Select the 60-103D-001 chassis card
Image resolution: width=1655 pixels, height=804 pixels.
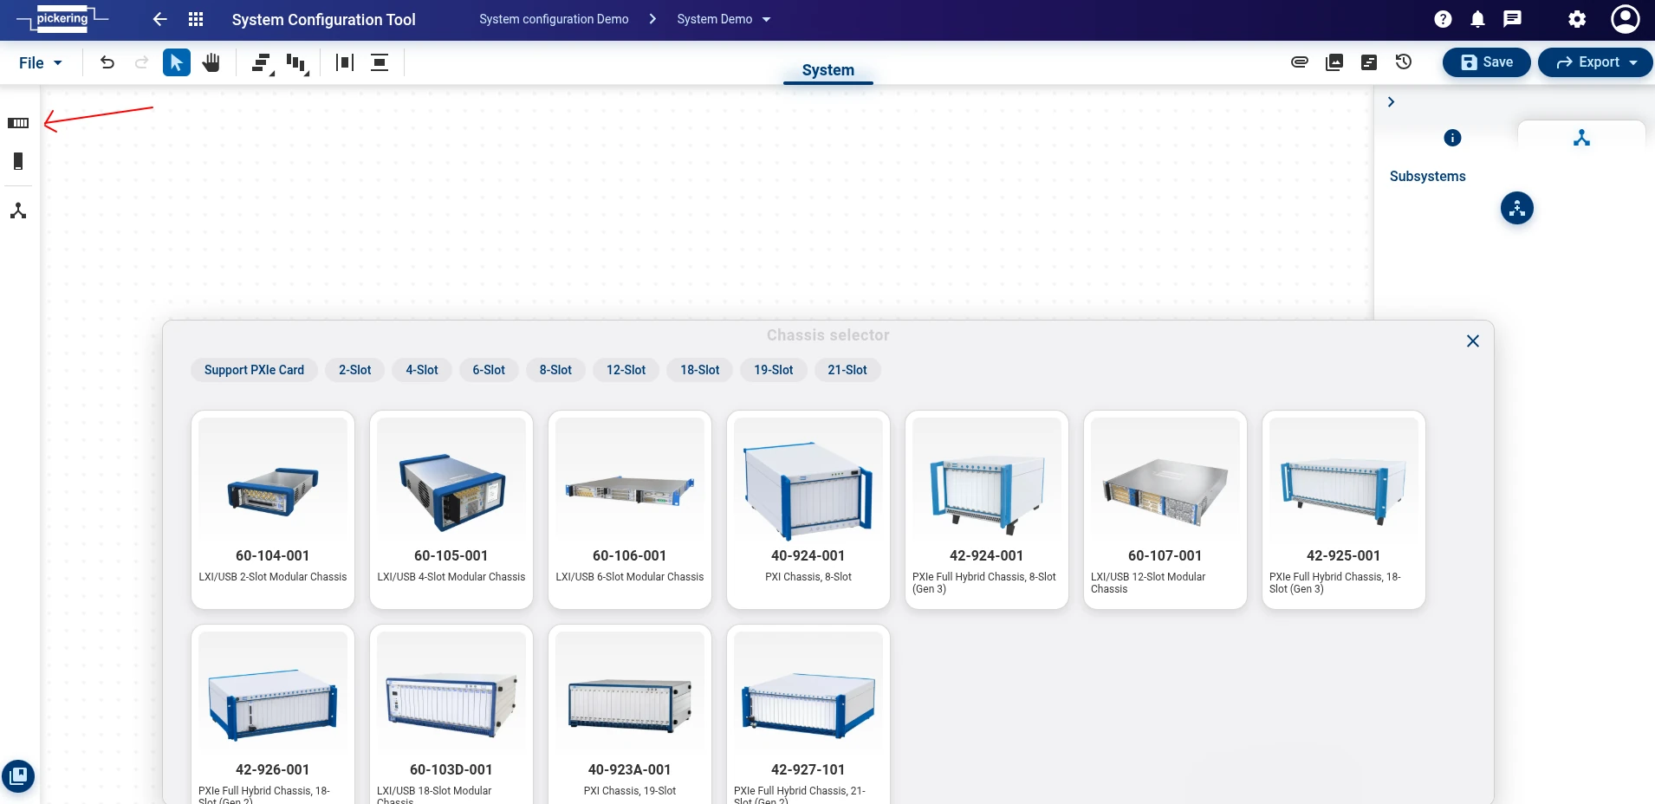click(x=451, y=715)
